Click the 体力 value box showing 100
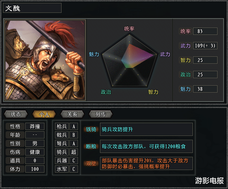The width and height of the screenshot is (228, 189). coord(35,169)
